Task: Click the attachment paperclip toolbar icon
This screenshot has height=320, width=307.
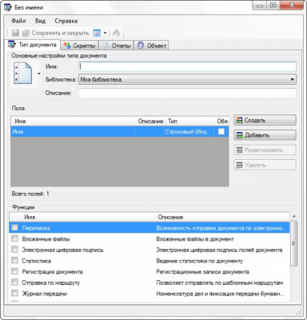Action: [116, 33]
